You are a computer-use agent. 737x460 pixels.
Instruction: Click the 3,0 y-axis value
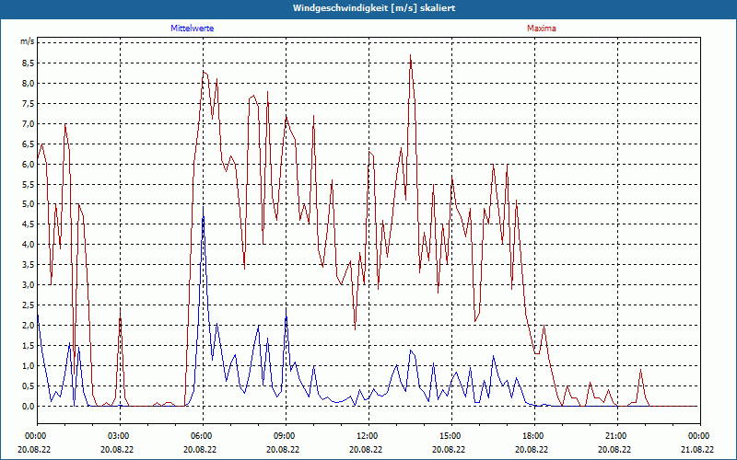pyautogui.click(x=27, y=285)
